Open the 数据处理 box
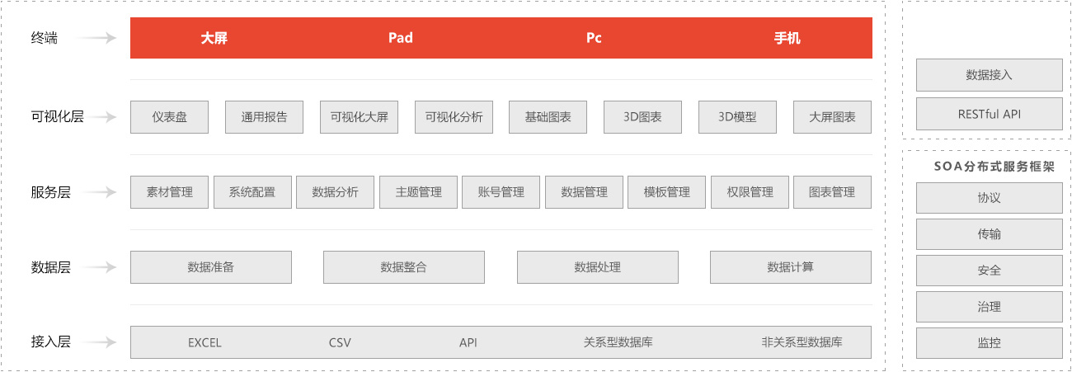This screenshot has width=1072, height=372. (x=598, y=267)
